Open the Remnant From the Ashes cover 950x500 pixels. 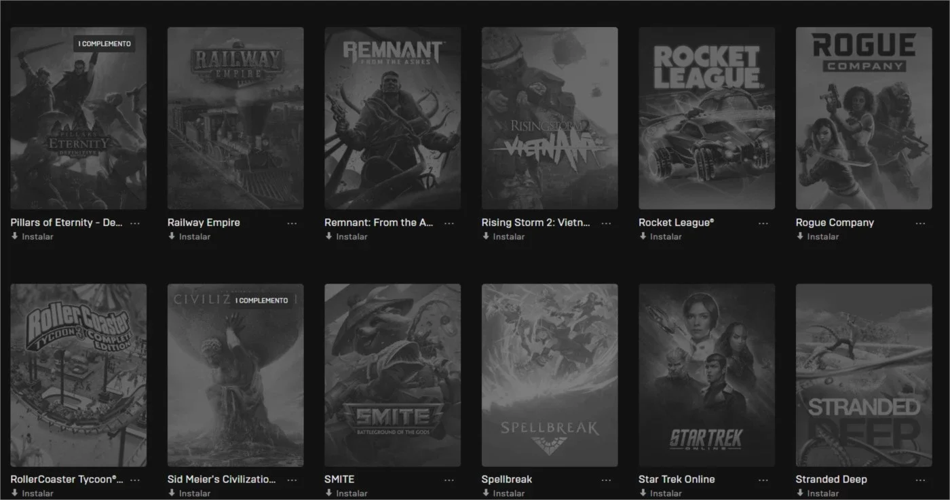393,118
